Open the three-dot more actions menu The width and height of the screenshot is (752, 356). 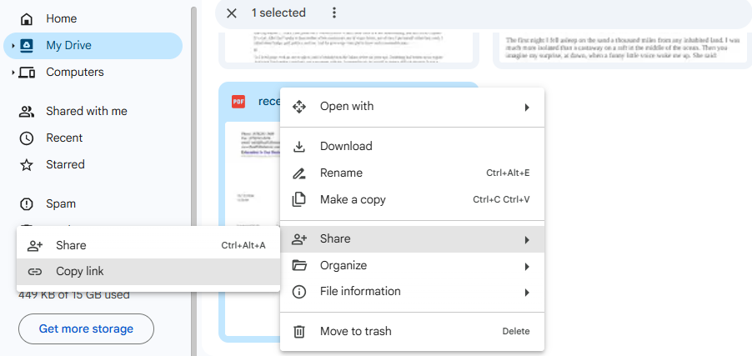(334, 13)
